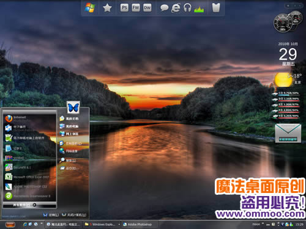Click the third quick launch globe icon
This screenshot has height=229, width=306.
point(36,224)
